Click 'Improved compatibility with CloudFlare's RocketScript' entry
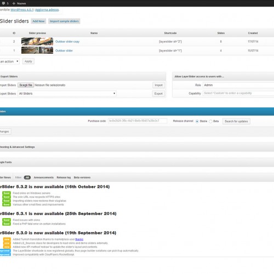 (x=43, y=254)
